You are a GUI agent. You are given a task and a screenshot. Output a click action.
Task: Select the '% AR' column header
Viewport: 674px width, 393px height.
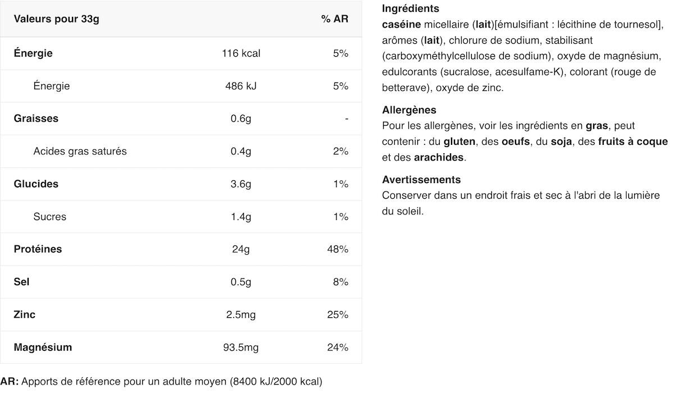point(335,19)
